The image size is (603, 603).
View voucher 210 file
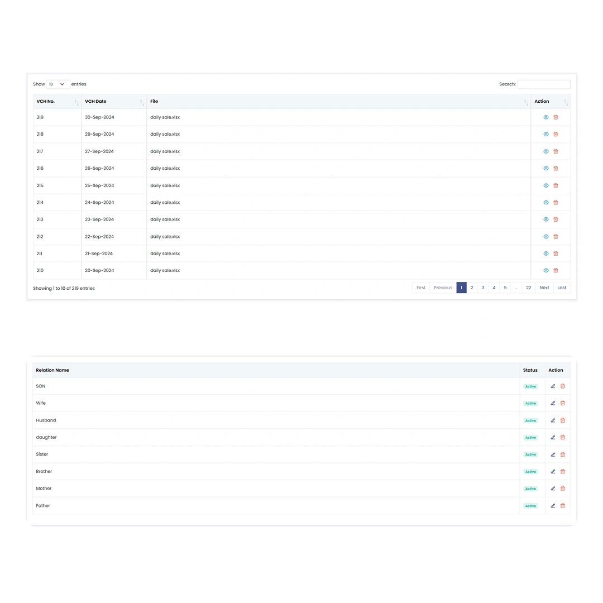click(x=545, y=270)
